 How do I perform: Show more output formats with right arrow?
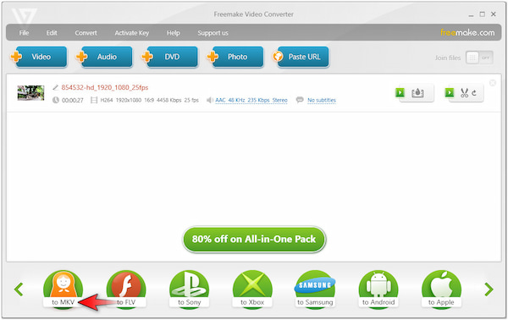tap(489, 290)
